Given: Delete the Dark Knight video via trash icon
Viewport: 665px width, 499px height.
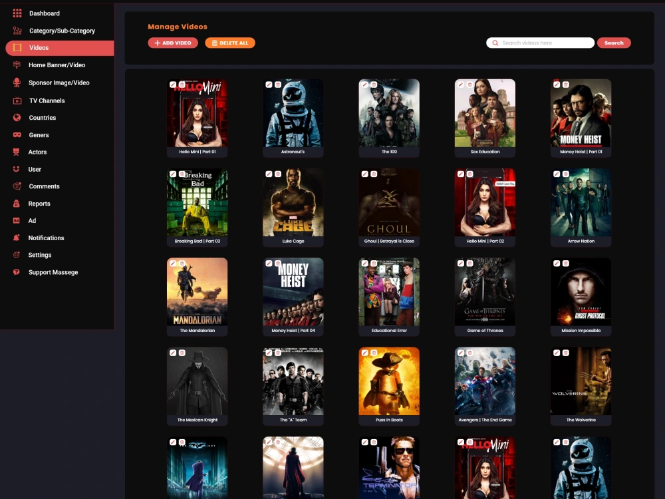Looking at the screenshot, I should tap(182, 442).
